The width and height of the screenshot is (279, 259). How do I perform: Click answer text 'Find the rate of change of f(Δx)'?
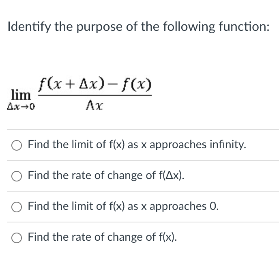[106, 175]
